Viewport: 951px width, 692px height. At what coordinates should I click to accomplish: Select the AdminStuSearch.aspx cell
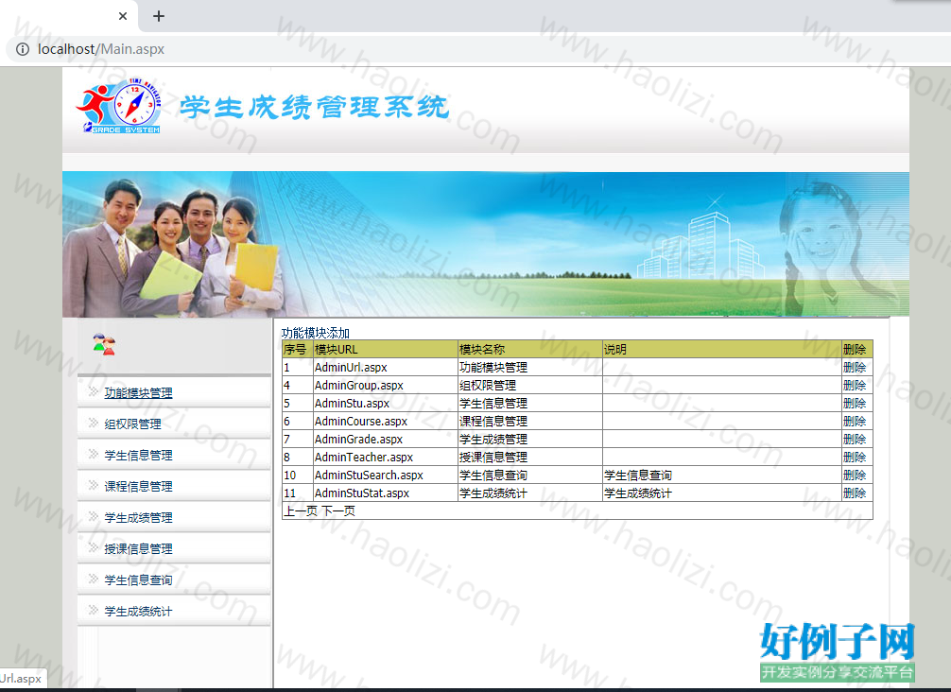pyautogui.click(x=385, y=476)
